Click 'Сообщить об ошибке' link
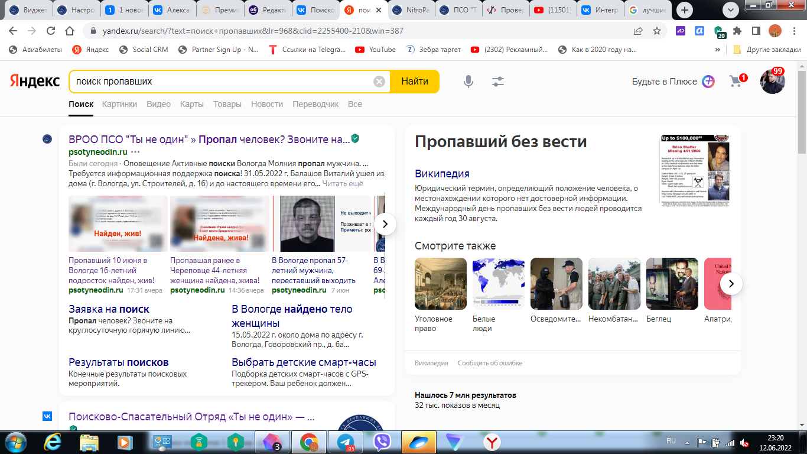 click(490, 363)
